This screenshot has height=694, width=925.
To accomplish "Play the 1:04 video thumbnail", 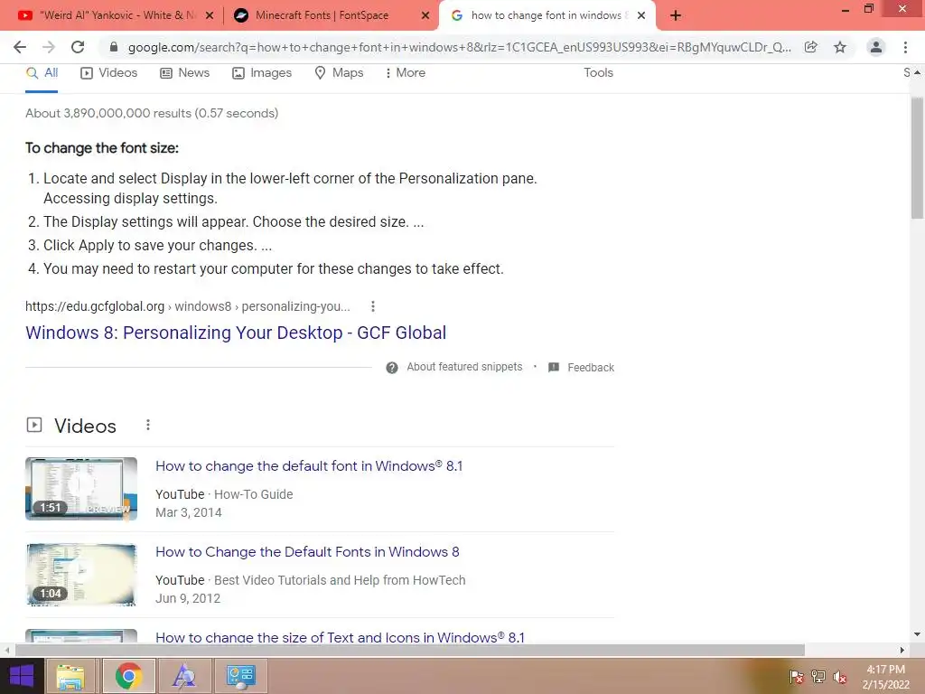I will [x=81, y=575].
